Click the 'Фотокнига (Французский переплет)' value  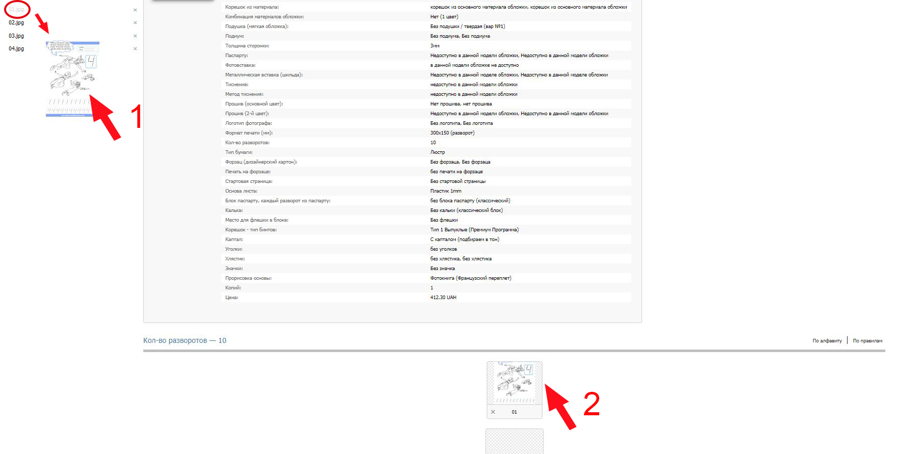470,278
